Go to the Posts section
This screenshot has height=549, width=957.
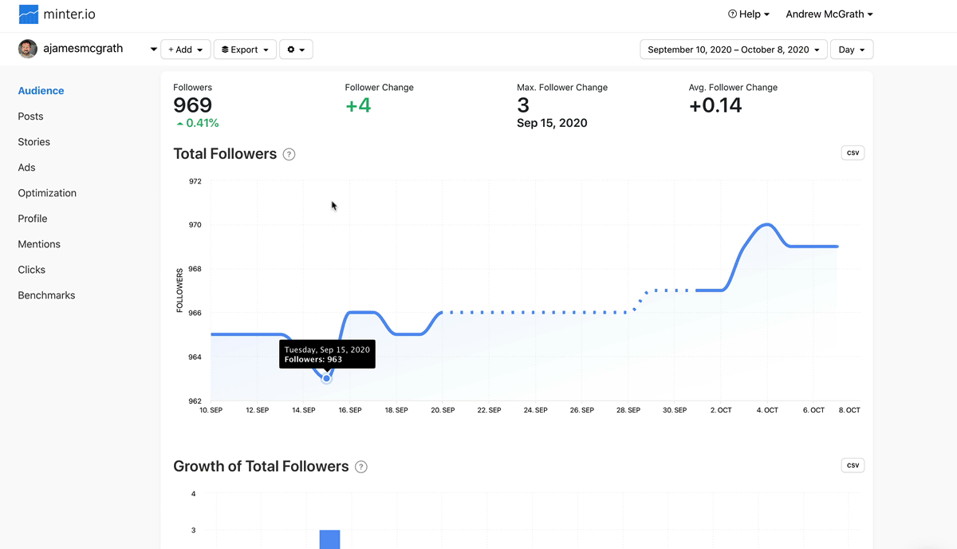coord(31,117)
